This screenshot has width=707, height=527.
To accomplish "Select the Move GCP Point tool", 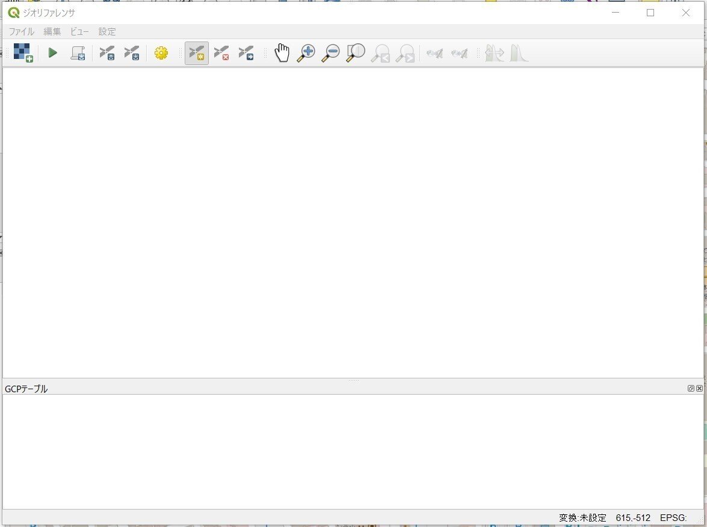I will point(246,53).
